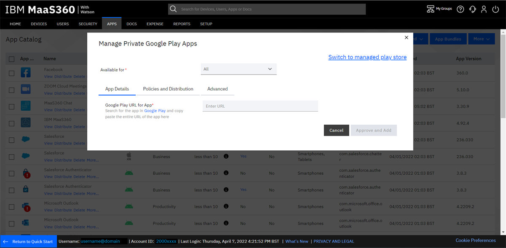Check the select-all checkbox in the header
Image resolution: width=506 pixels, height=248 pixels.
(x=11, y=59)
